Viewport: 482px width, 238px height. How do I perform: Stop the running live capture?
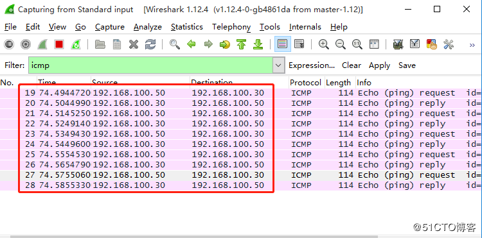pos(59,44)
